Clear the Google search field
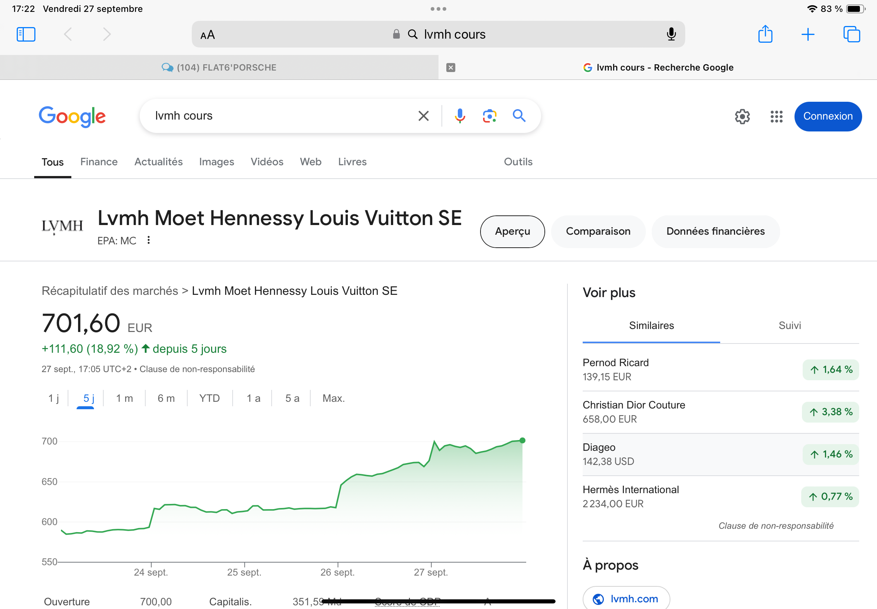 coord(423,115)
